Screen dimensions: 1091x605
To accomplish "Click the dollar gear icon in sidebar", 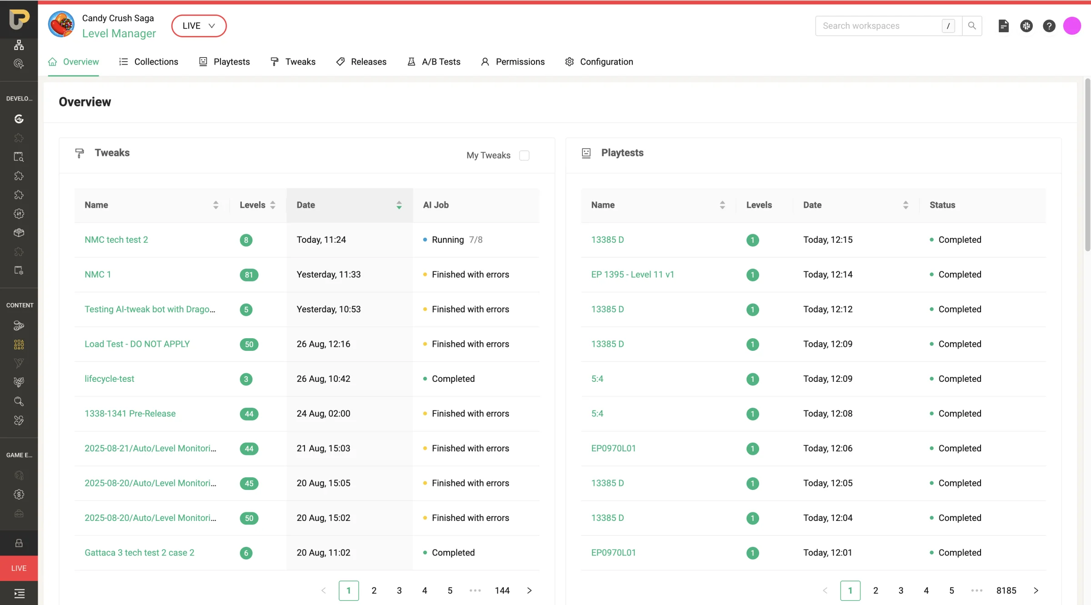I will pyautogui.click(x=19, y=495).
